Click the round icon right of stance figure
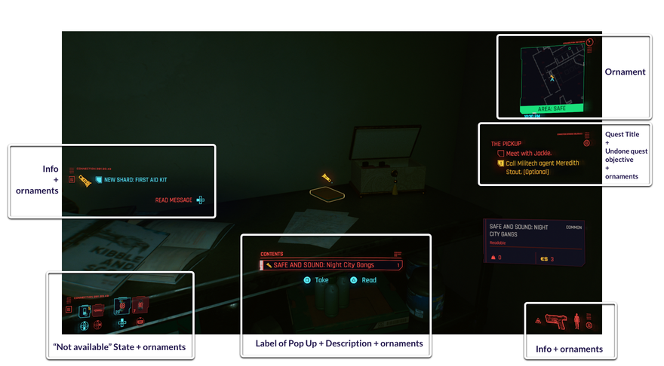 pyautogui.click(x=589, y=325)
